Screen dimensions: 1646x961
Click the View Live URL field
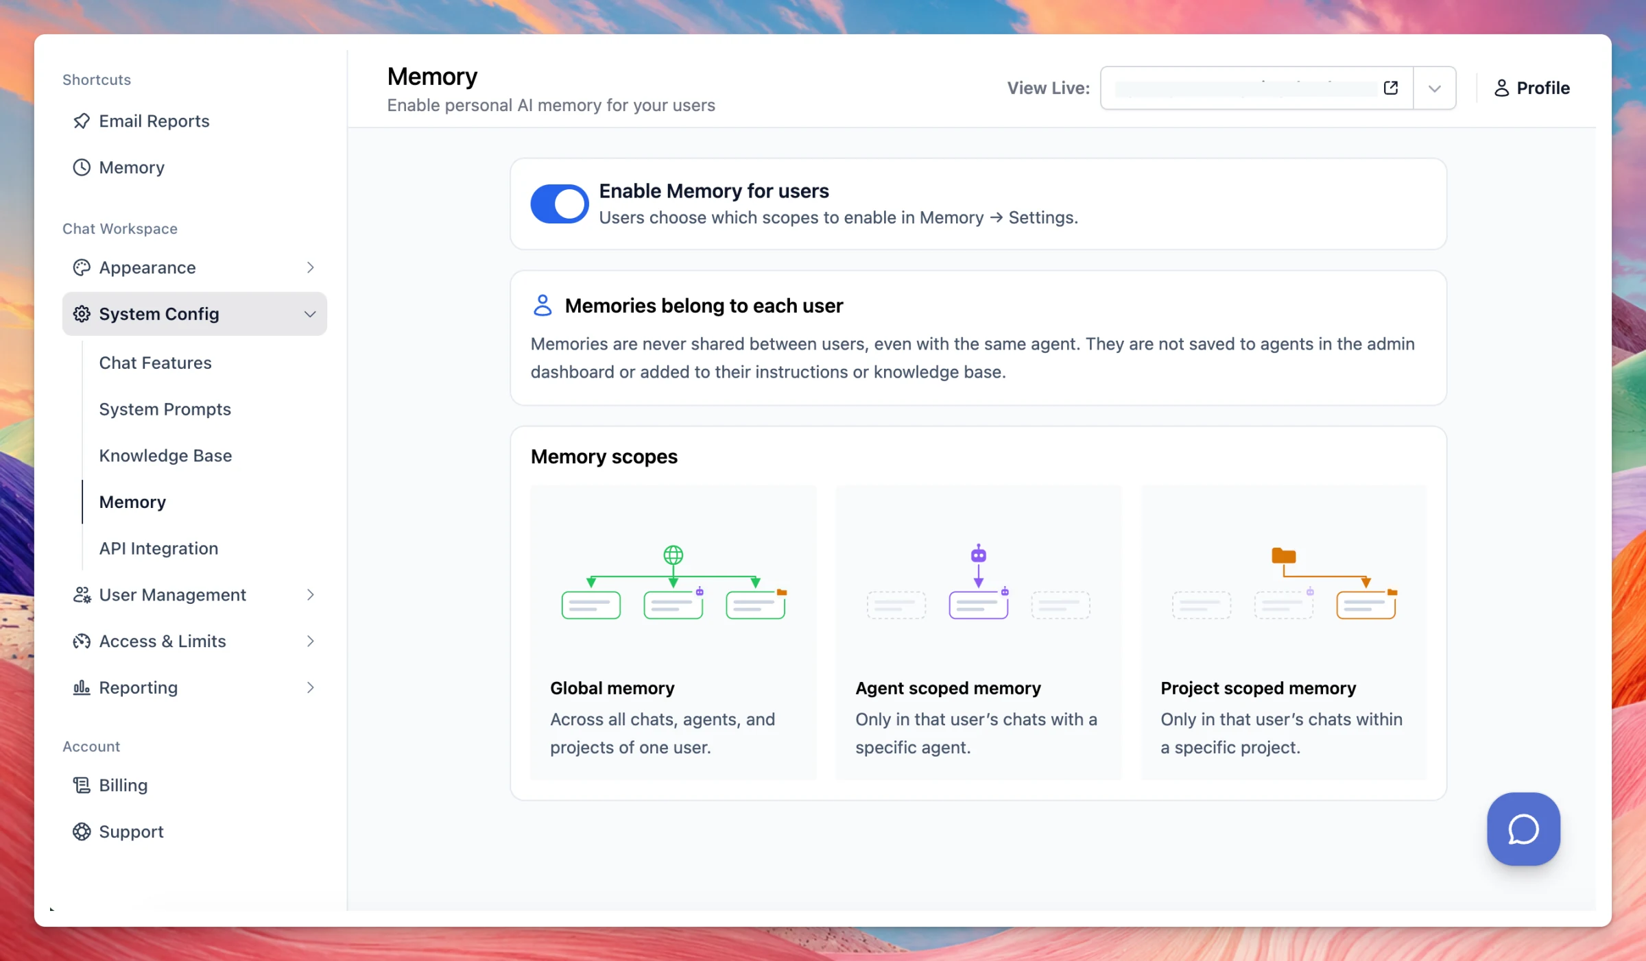click(1256, 88)
